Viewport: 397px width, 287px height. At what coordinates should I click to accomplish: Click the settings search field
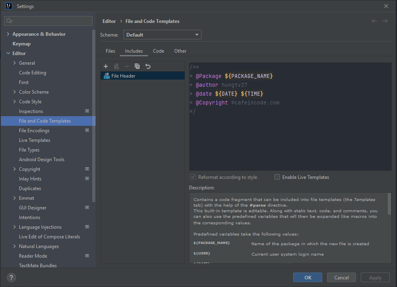[48, 20]
